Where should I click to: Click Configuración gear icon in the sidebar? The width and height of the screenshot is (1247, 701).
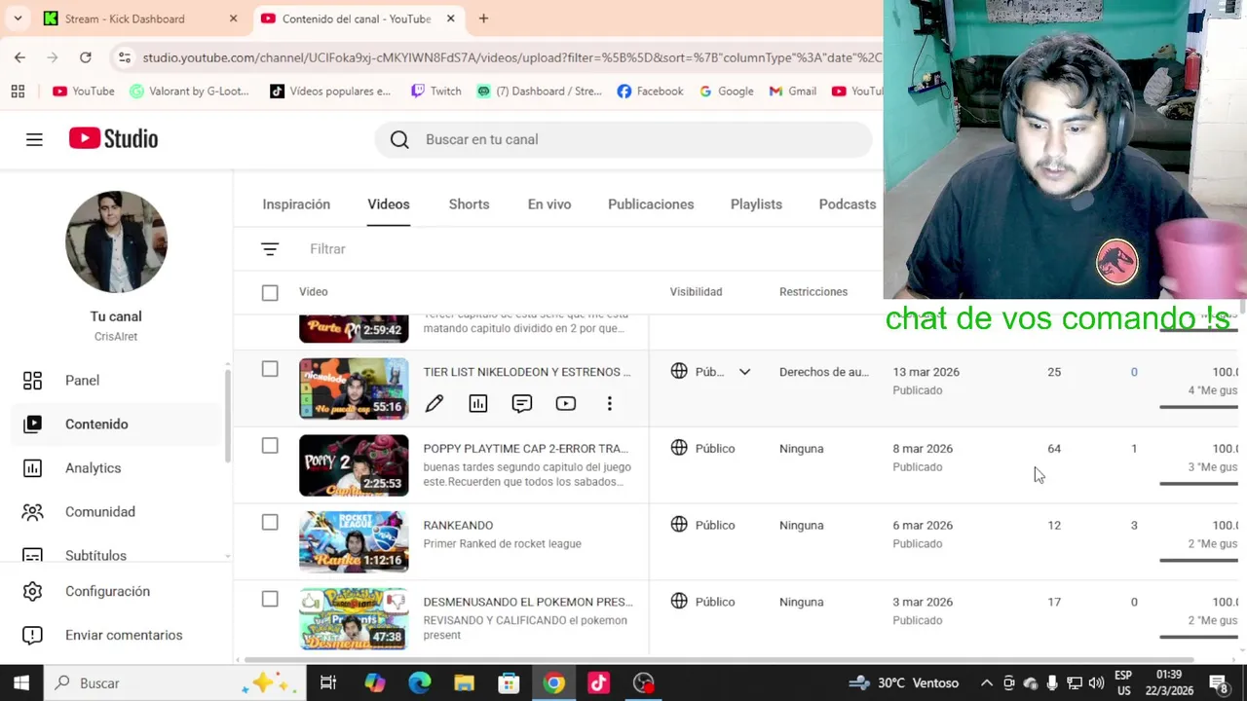(32, 591)
